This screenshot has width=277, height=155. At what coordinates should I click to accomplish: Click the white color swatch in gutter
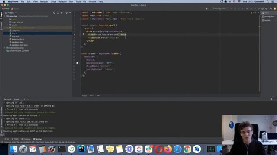(77, 63)
